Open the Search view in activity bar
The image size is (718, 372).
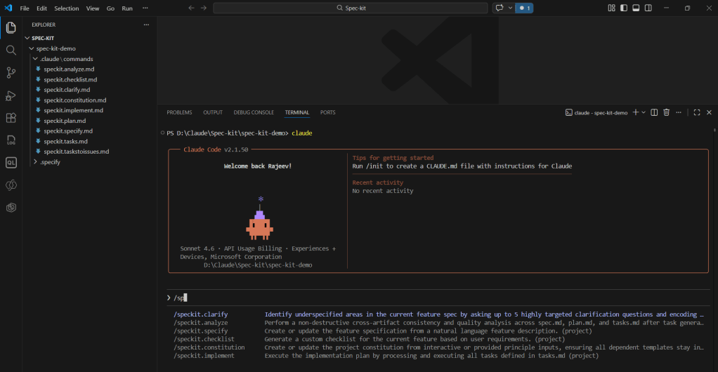11,51
